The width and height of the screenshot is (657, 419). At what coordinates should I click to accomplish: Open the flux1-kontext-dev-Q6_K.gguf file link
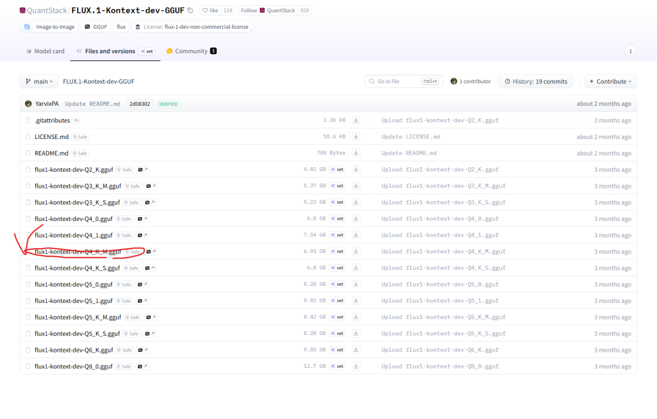pos(74,350)
